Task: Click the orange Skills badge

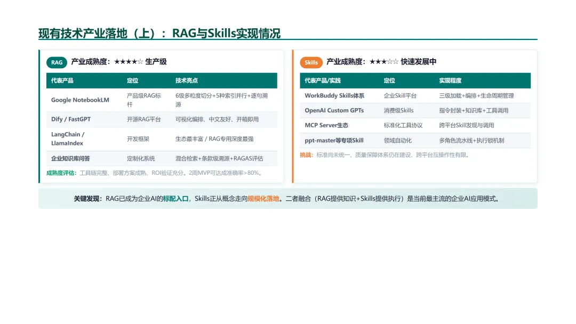Action: (x=311, y=62)
